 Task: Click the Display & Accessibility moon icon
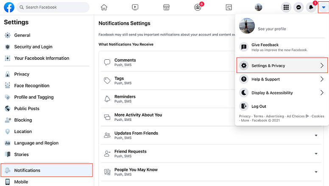click(x=244, y=93)
